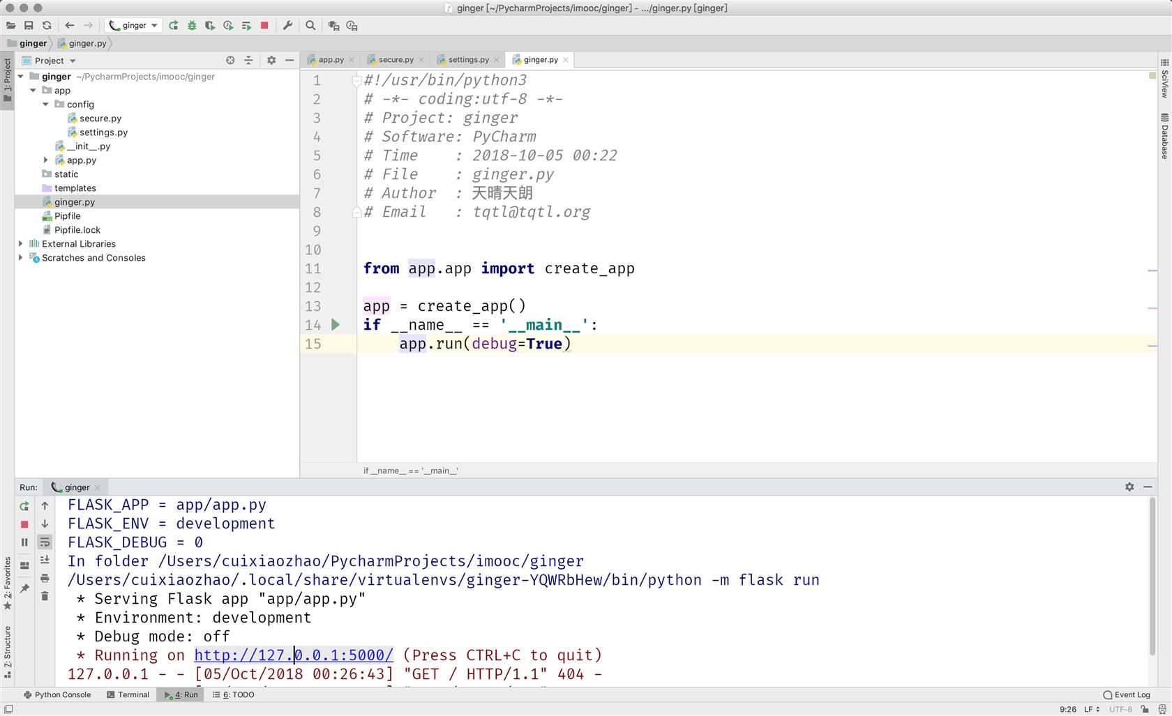Expand Scratches and Consoles node

point(21,258)
